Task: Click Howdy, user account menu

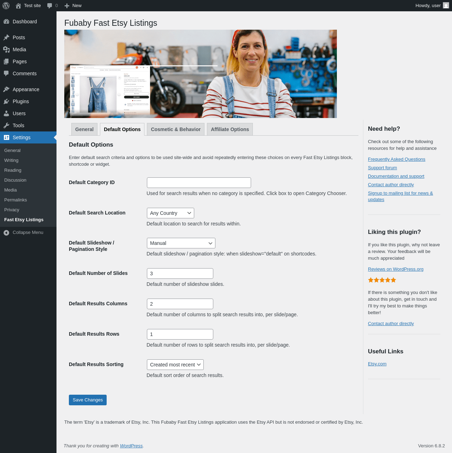Action: click(x=432, y=6)
